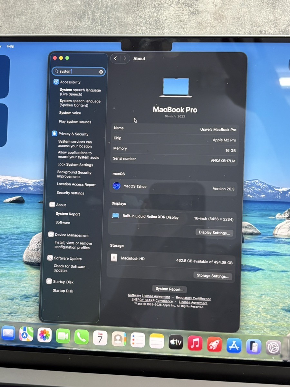This screenshot has height=387, width=290.
Task: Clear the search field with the x button
Action: pos(101,72)
